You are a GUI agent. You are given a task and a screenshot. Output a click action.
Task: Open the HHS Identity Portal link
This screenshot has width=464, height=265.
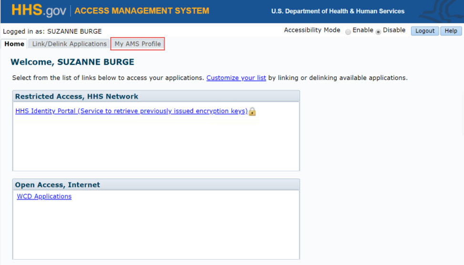tap(131, 111)
